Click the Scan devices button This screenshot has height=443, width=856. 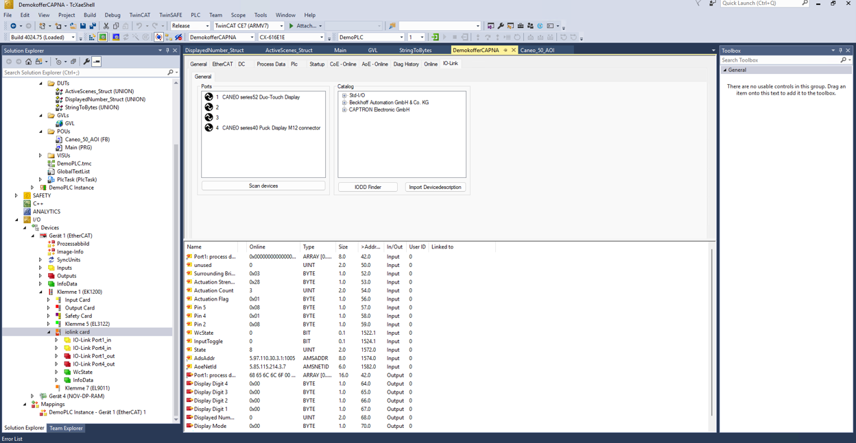(x=263, y=186)
